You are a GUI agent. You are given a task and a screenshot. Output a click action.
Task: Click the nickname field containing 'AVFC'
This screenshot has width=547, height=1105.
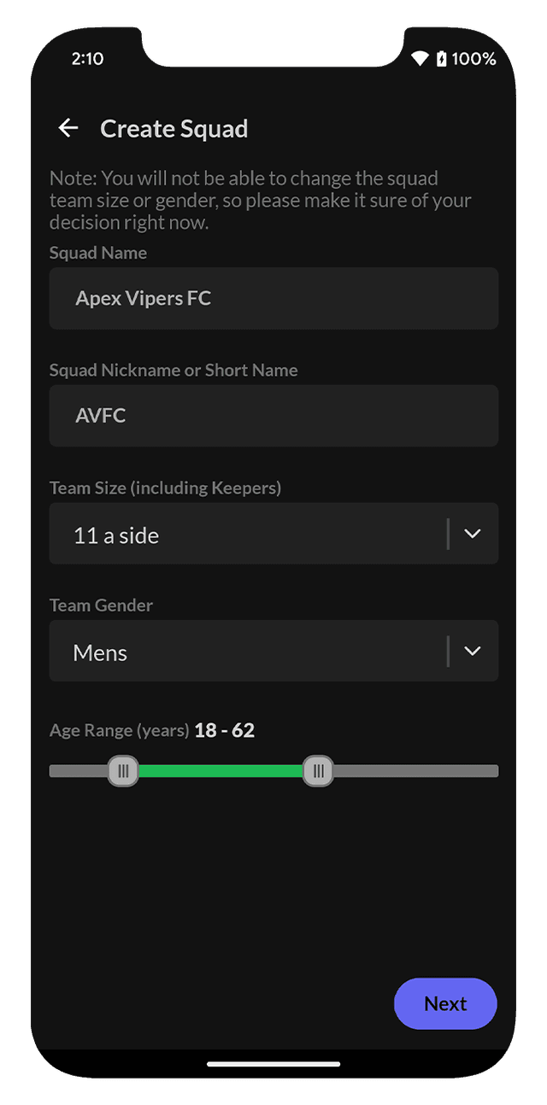tap(273, 416)
